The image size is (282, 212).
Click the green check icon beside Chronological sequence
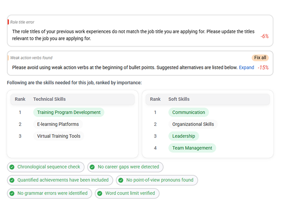[12, 167]
